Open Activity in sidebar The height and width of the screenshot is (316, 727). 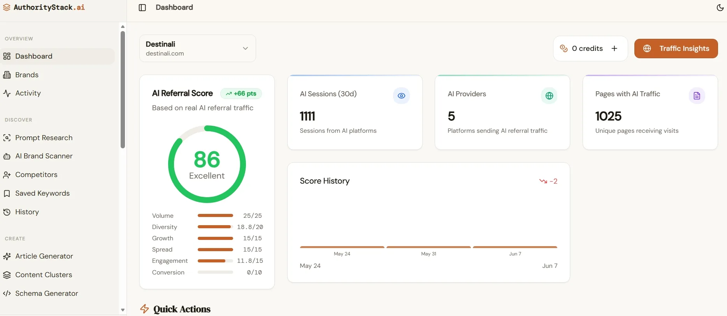click(x=58, y=93)
